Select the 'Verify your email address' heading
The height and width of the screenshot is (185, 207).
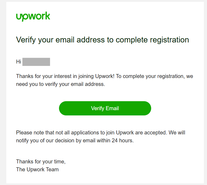tap(102, 40)
